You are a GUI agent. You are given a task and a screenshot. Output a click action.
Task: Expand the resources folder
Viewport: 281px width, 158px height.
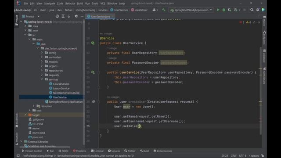coord(34,106)
